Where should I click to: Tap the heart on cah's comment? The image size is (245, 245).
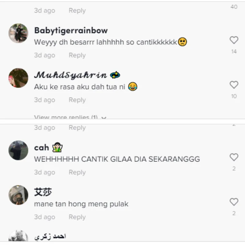pyautogui.click(x=234, y=157)
